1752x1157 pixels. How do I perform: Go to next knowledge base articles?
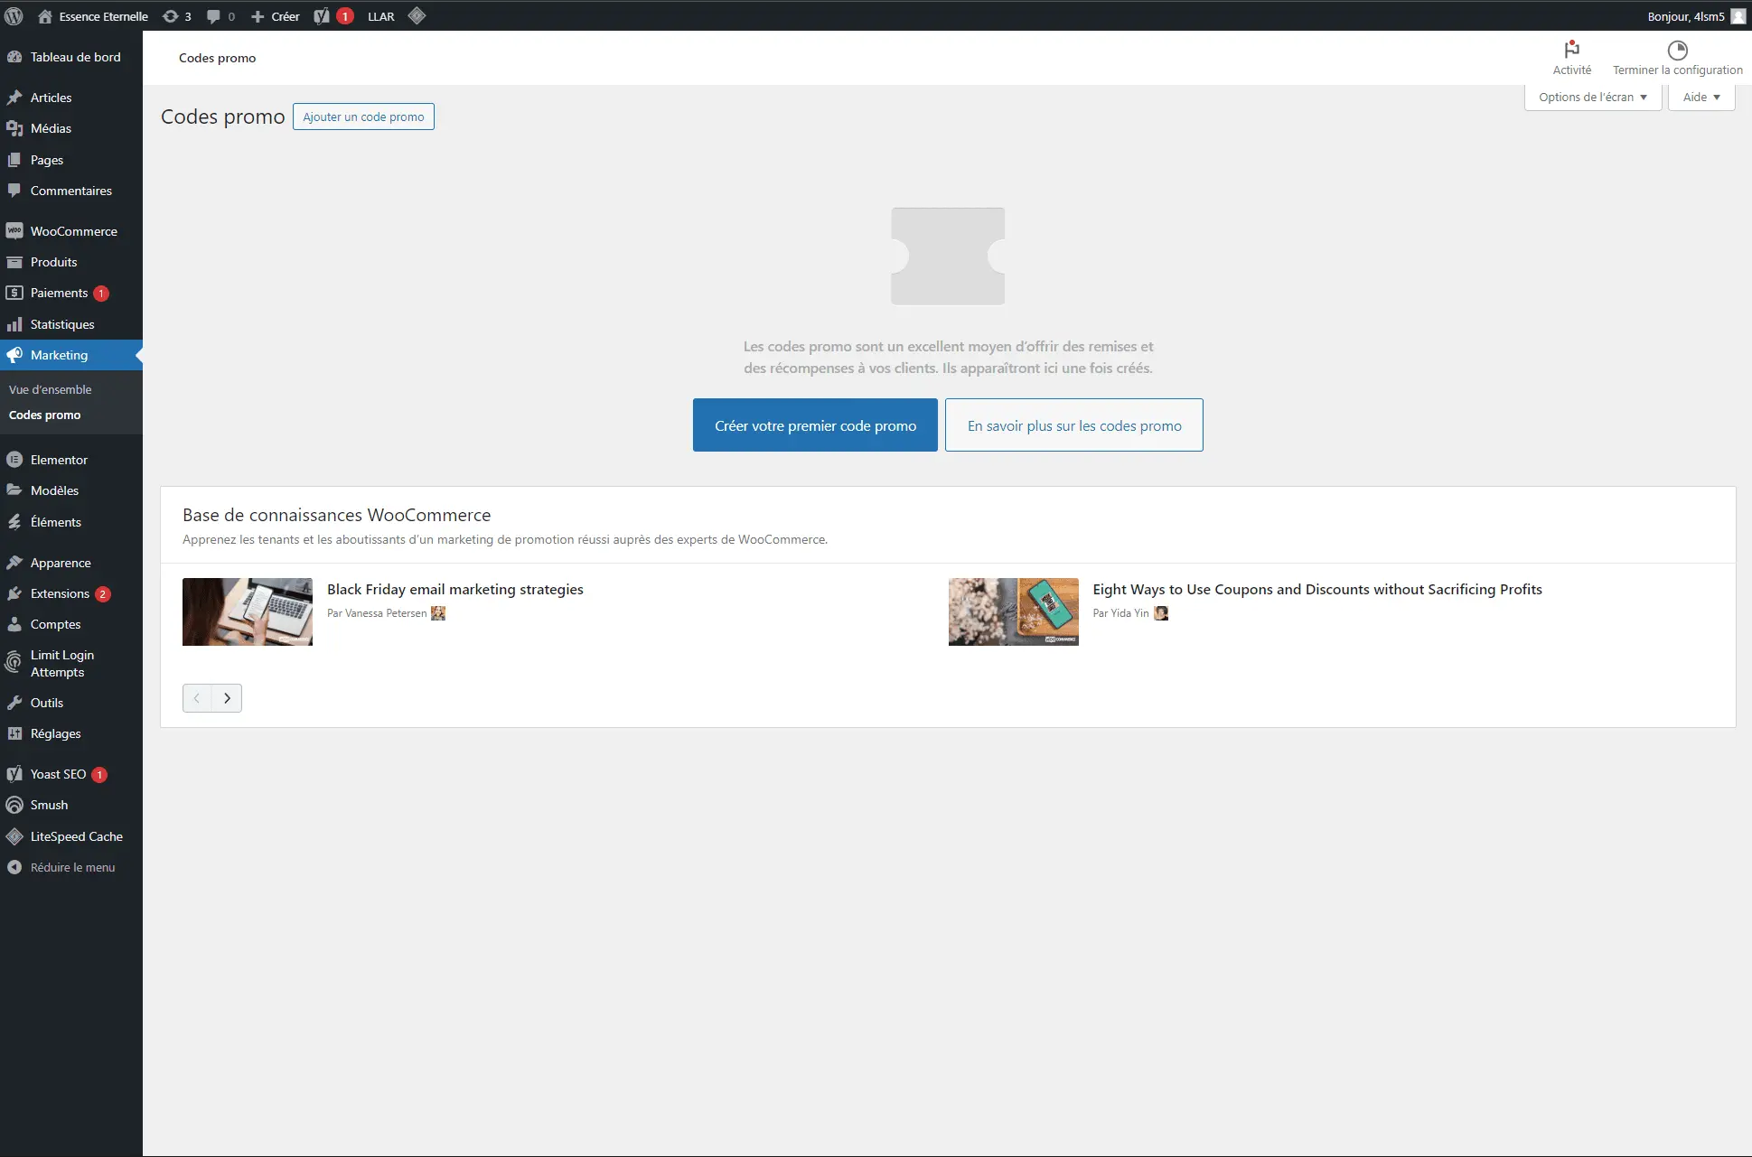pos(227,698)
